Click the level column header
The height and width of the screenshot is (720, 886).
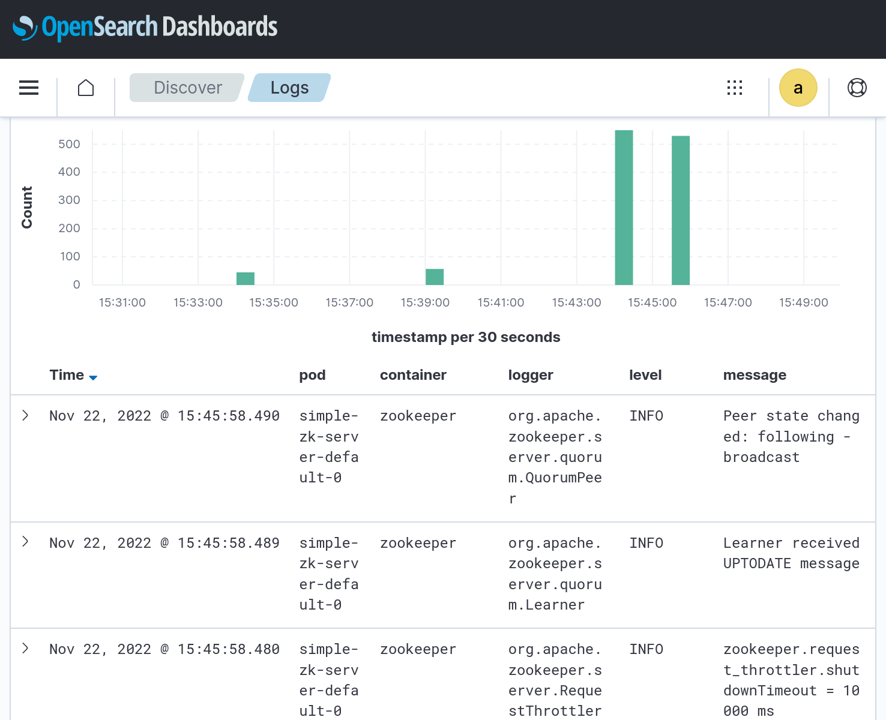point(645,375)
